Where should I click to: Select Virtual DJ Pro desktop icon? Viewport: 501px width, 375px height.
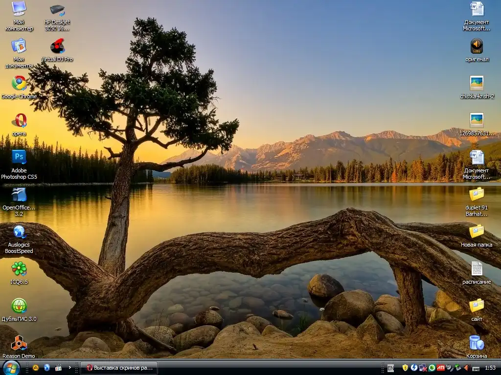tap(57, 47)
